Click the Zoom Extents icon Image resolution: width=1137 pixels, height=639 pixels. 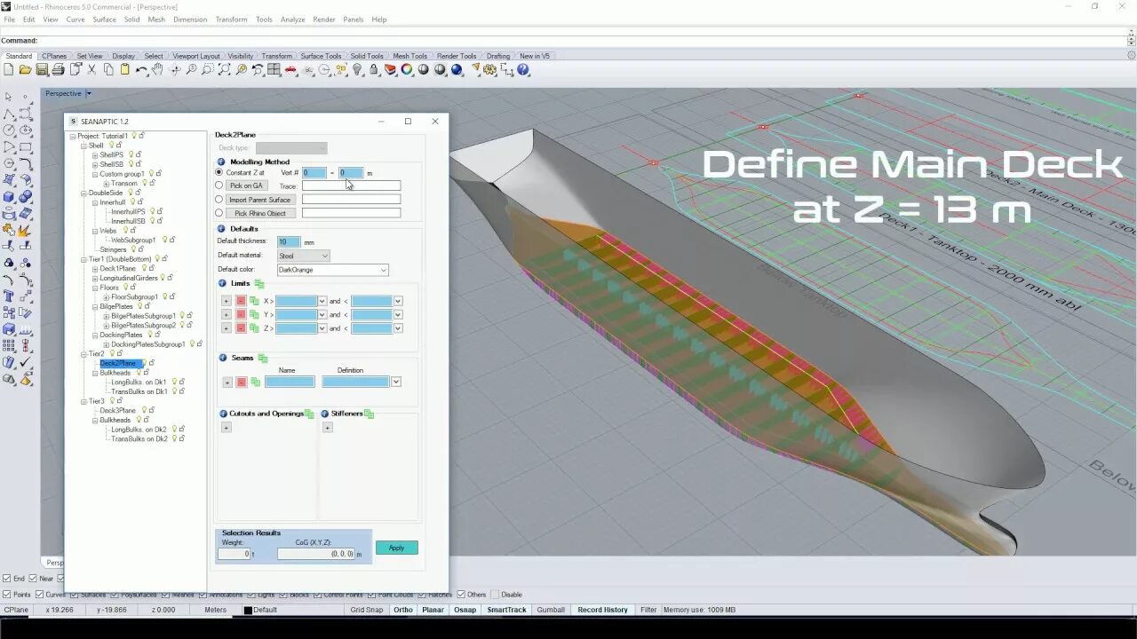tap(225, 69)
